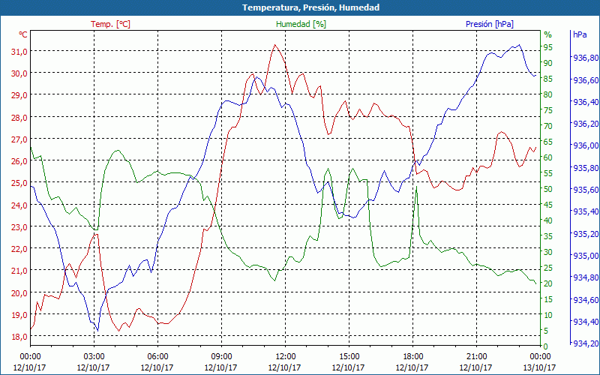Click temperature axis value 26,0
Viewport: 600px width, 375px height.
coord(19,161)
